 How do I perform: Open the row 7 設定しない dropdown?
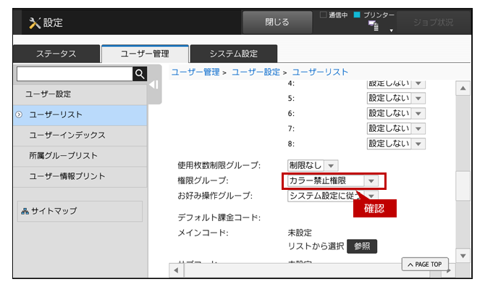pos(396,128)
